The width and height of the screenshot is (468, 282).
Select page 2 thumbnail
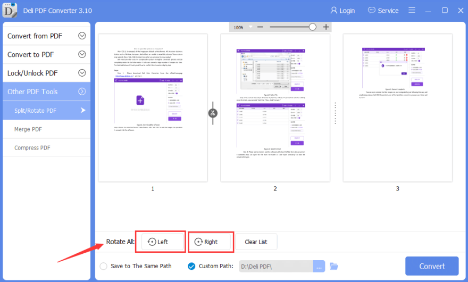275,107
